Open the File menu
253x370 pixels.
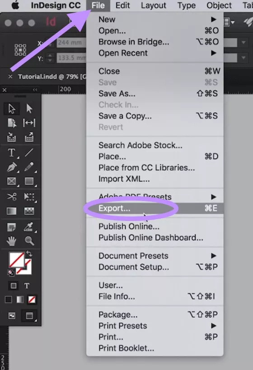click(98, 5)
